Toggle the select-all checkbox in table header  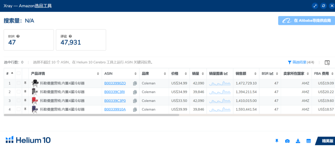pos(19,73)
